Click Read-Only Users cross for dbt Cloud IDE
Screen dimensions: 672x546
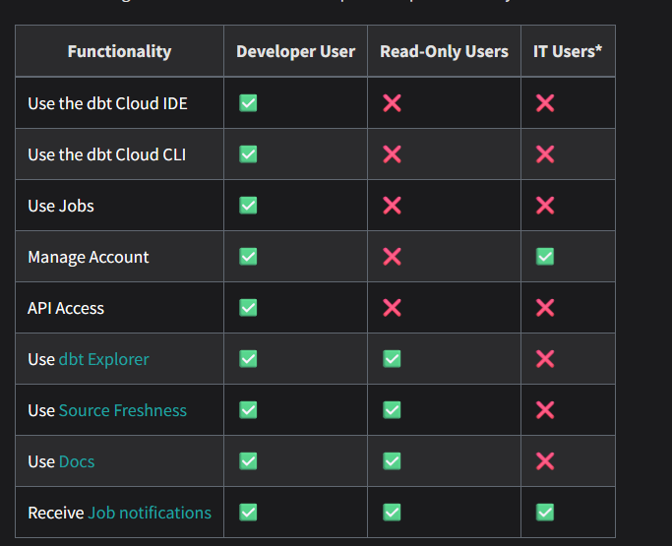click(392, 103)
